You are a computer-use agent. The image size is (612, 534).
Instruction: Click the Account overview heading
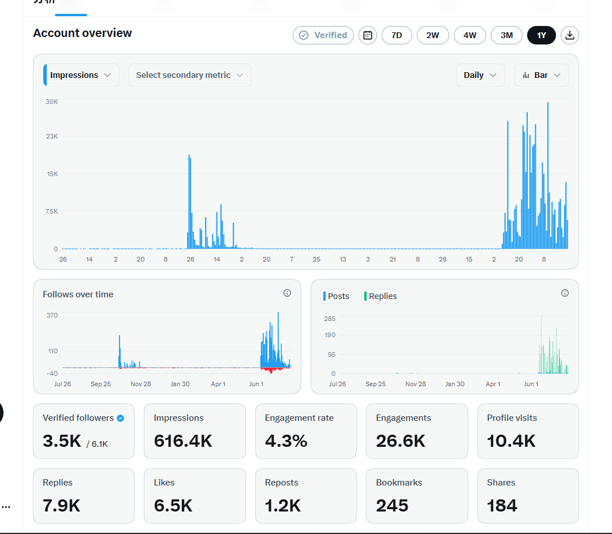point(83,33)
